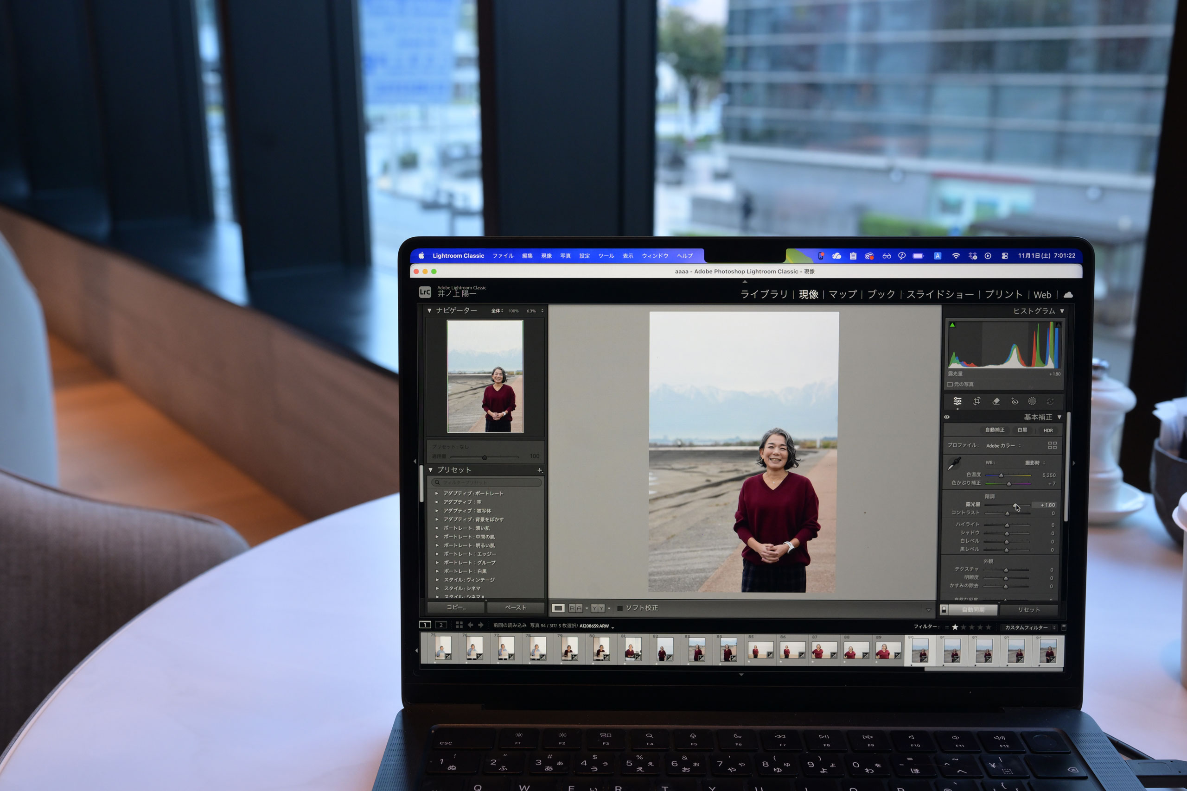The image size is (1187, 791).
Task: Enable the ソフト校正 soft proofing checkbox
Action: tap(620, 608)
